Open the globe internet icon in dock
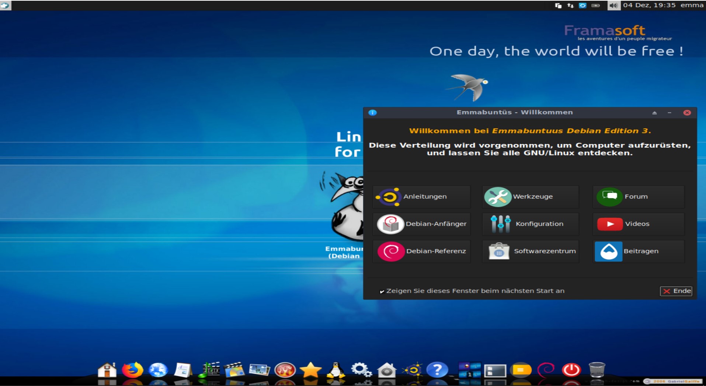 click(x=158, y=370)
